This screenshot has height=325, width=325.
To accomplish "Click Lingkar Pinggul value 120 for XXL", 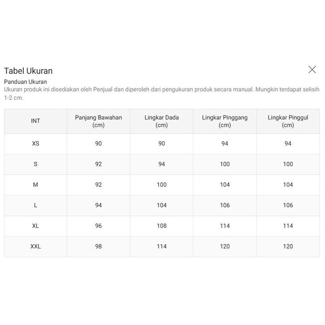I will point(288,247).
